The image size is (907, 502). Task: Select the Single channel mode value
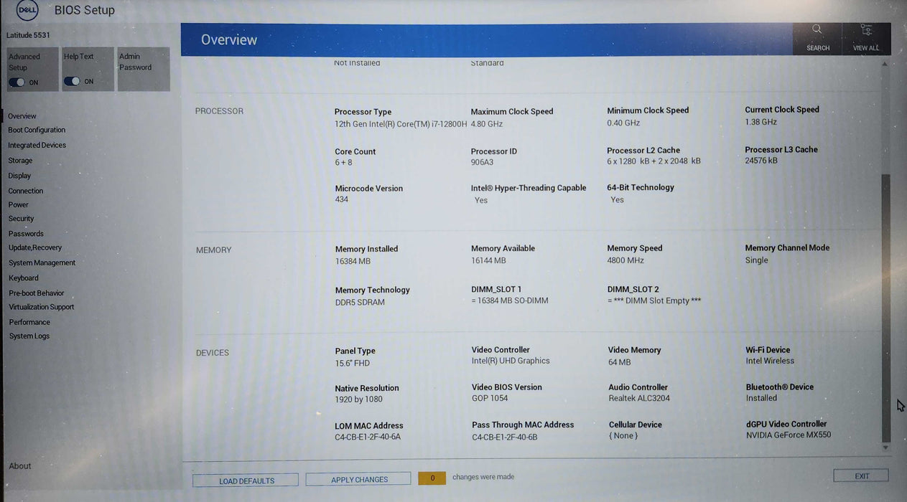click(x=757, y=260)
